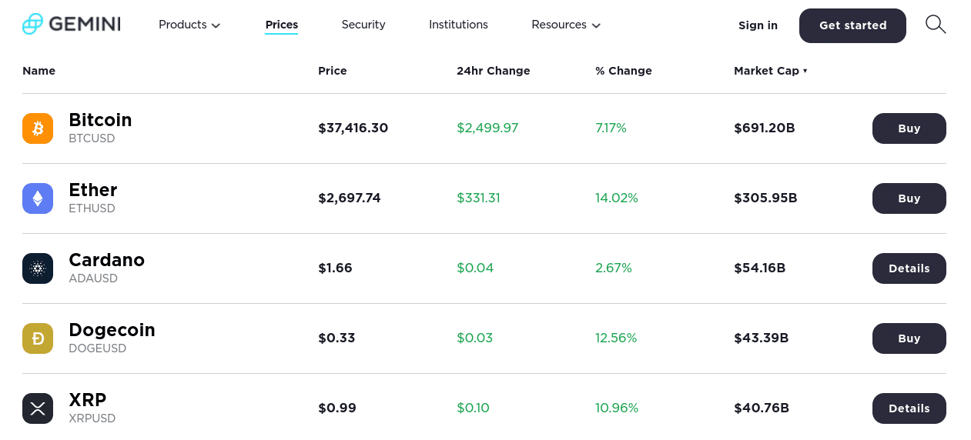Expand the Products dropdown menu
Image resolution: width=971 pixels, height=440 pixels.
pos(189,25)
